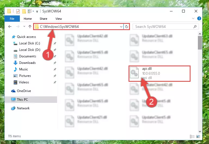209x144 pixels.
Task: Click the pin icon beside Local Disk (C:)
Action: 55,43
